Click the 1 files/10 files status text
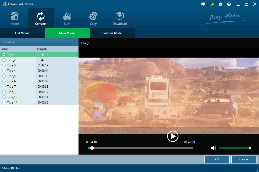 click(11, 168)
